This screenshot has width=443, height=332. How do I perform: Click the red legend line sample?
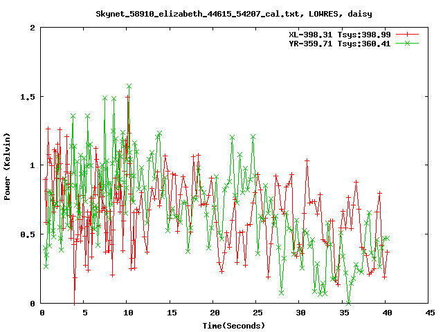(407, 35)
